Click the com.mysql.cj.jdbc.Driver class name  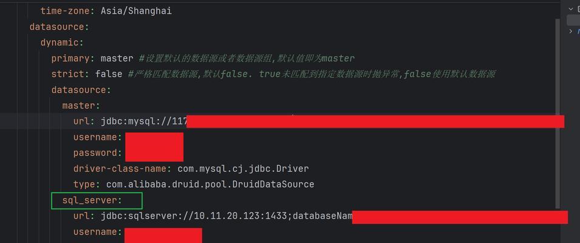coord(243,169)
